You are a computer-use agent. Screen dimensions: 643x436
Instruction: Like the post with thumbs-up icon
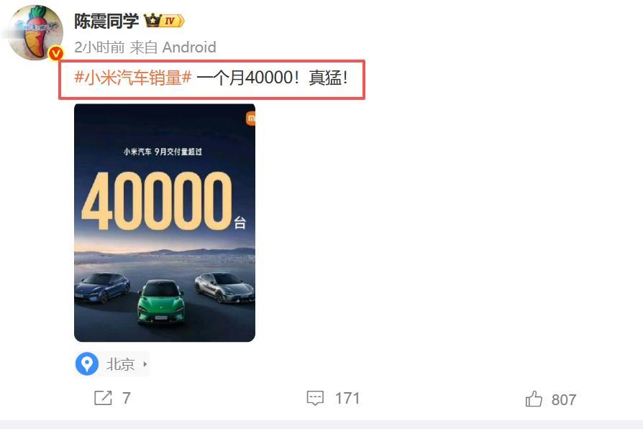534,399
